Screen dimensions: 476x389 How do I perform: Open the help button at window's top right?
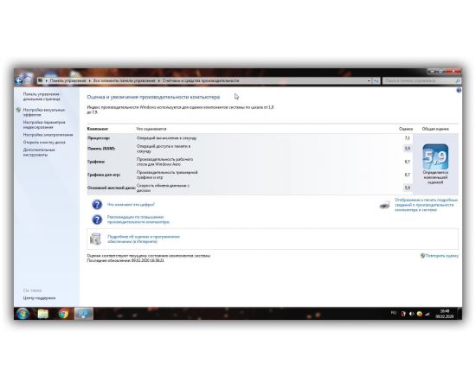pos(459,91)
